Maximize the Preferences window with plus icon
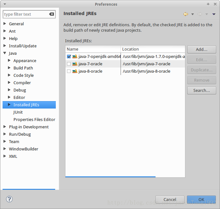The width and height of the screenshot is (220, 209). (x=208, y=4)
